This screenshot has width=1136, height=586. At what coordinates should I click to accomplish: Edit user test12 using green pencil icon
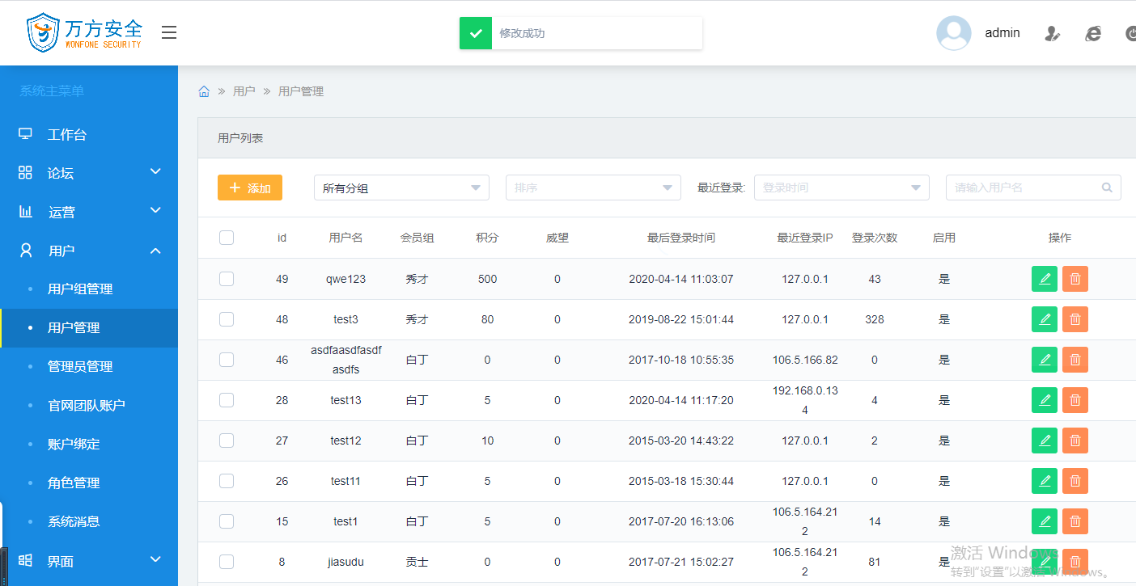1044,441
